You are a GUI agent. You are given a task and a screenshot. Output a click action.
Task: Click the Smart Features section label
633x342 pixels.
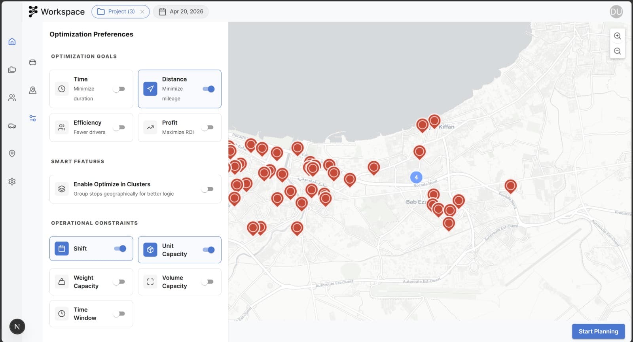click(78, 161)
